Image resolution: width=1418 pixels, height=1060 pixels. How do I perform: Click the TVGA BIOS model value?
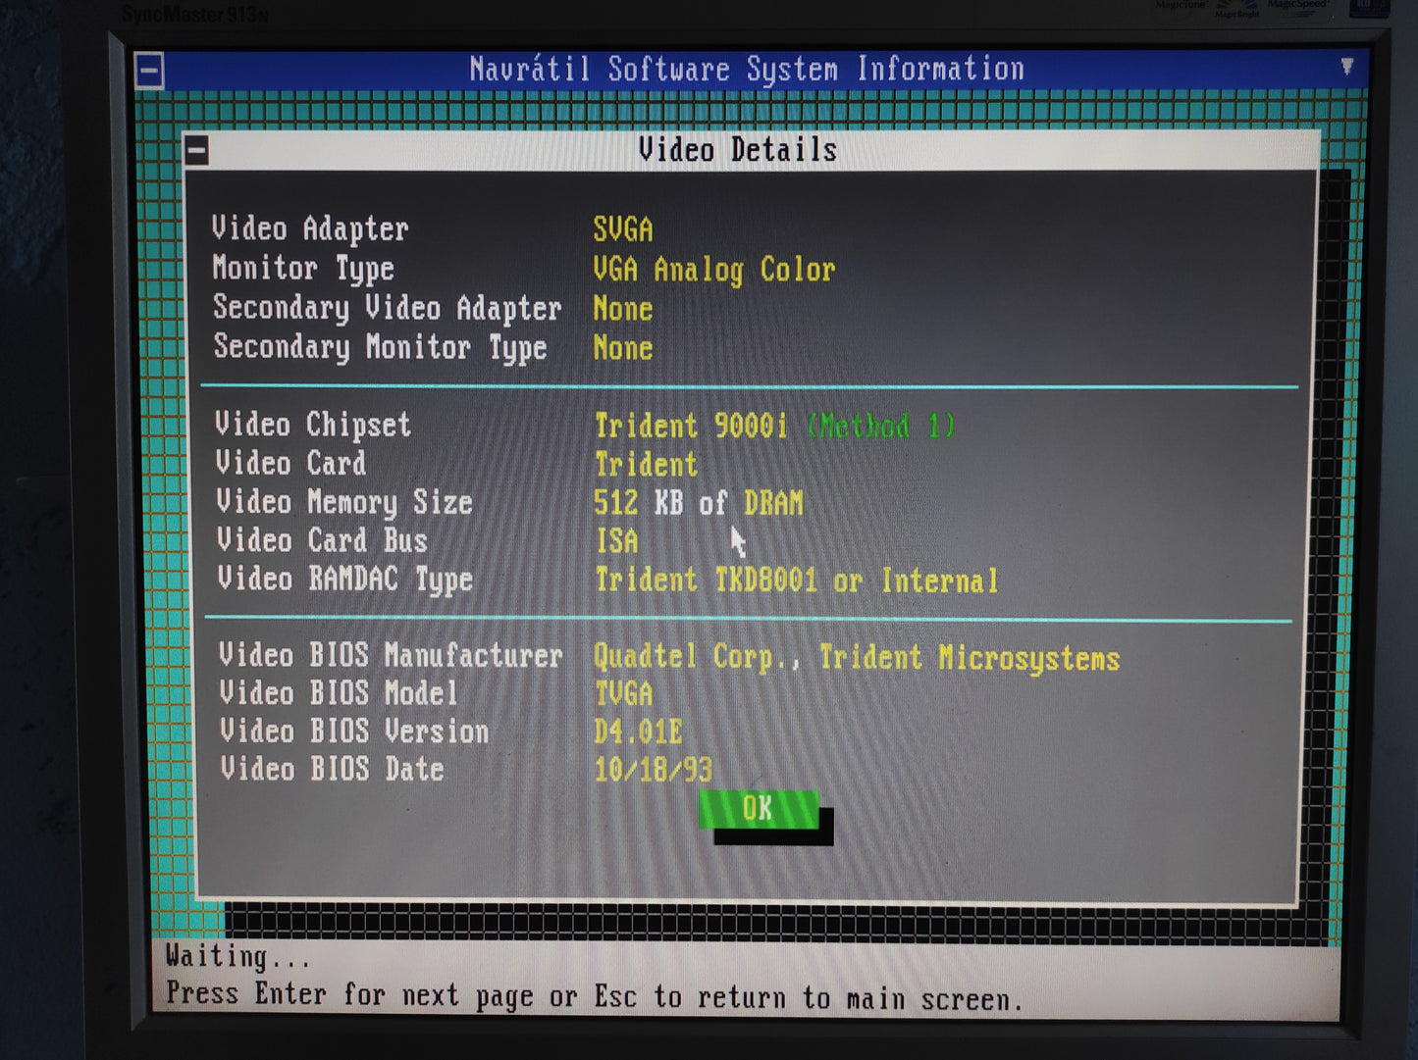(x=623, y=694)
